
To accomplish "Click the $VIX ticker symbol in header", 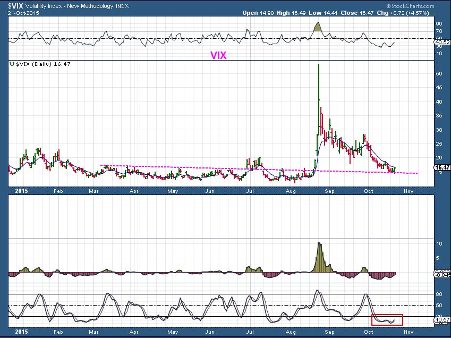I will pos(16,6).
